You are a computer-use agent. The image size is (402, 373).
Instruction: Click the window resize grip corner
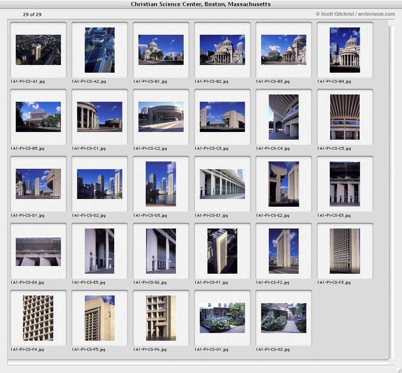coord(399,370)
